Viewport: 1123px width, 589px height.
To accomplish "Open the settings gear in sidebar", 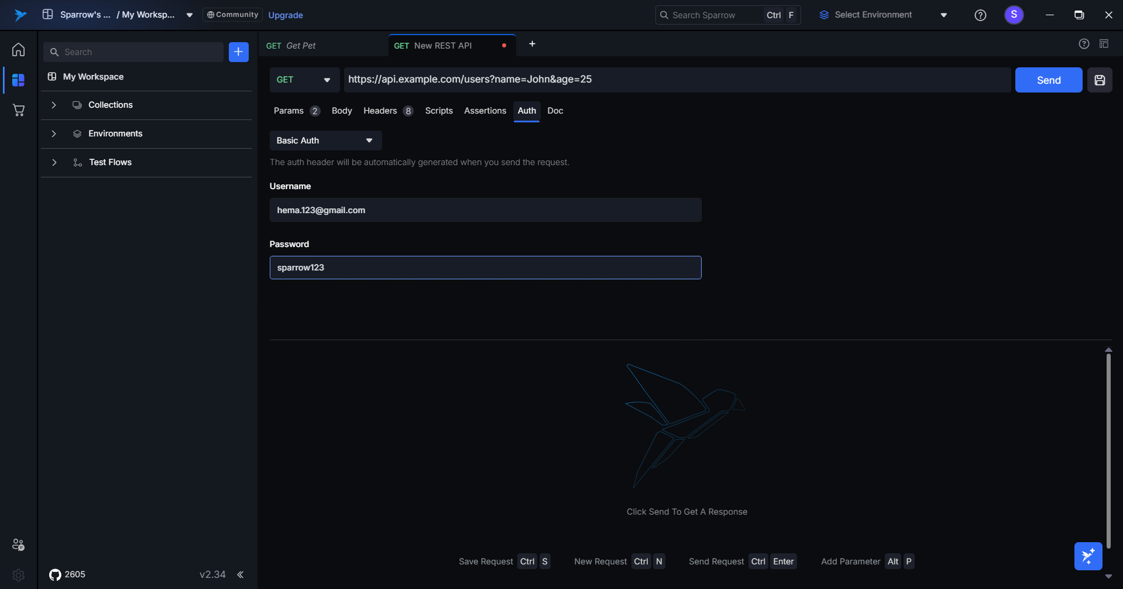I will point(18,575).
